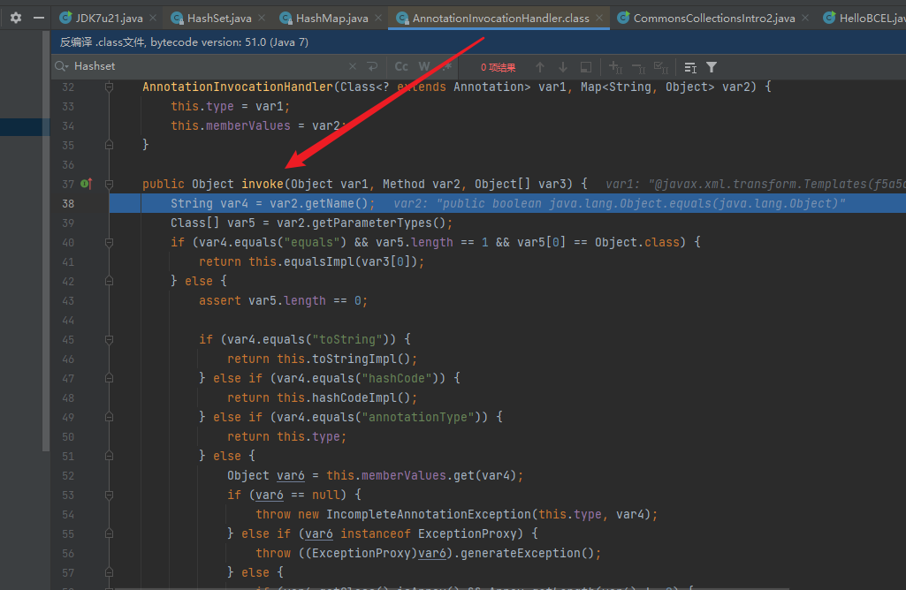Fold the annotationType block at line 49

109,417
